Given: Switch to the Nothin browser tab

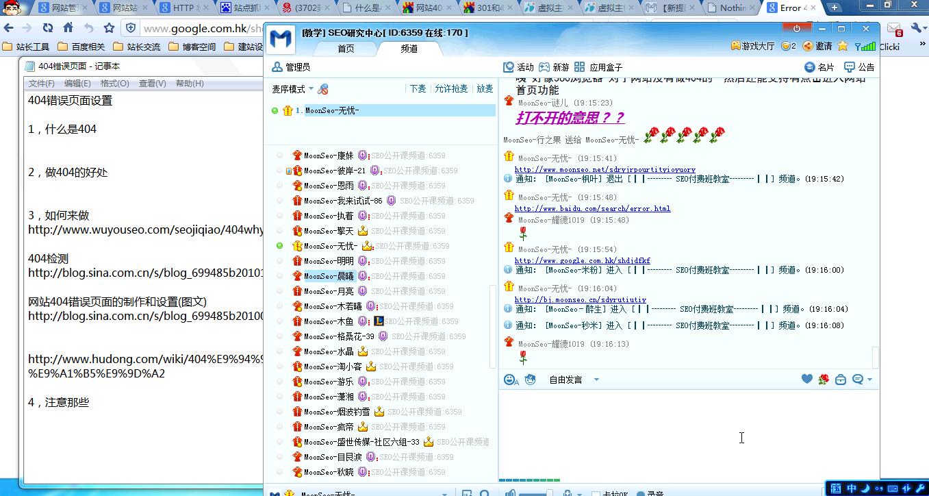Looking at the screenshot, I should (x=731, y=8).
